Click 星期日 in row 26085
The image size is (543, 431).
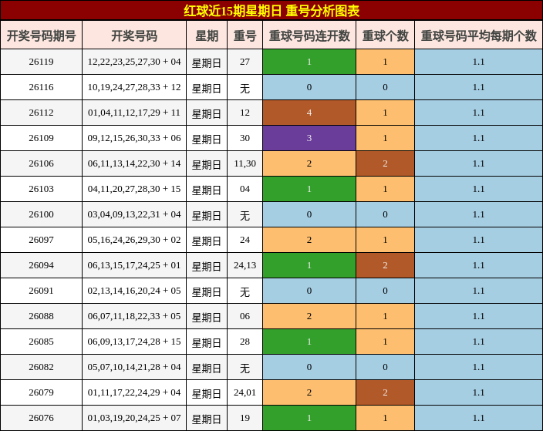click(x=207, y=343)
